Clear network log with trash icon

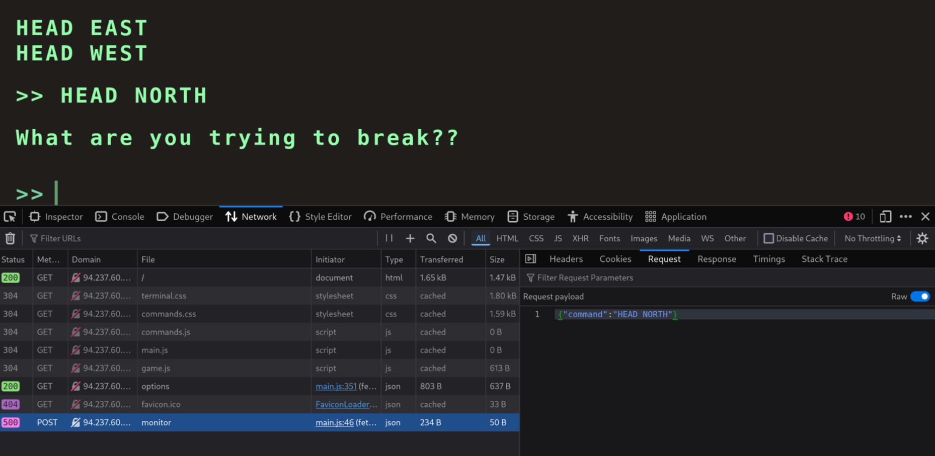[x=10, y=238]
